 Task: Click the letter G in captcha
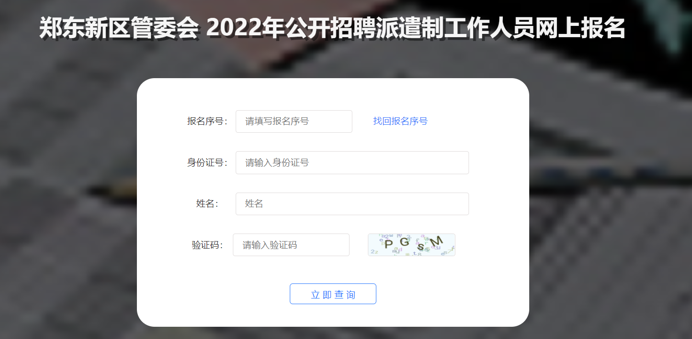404,243
